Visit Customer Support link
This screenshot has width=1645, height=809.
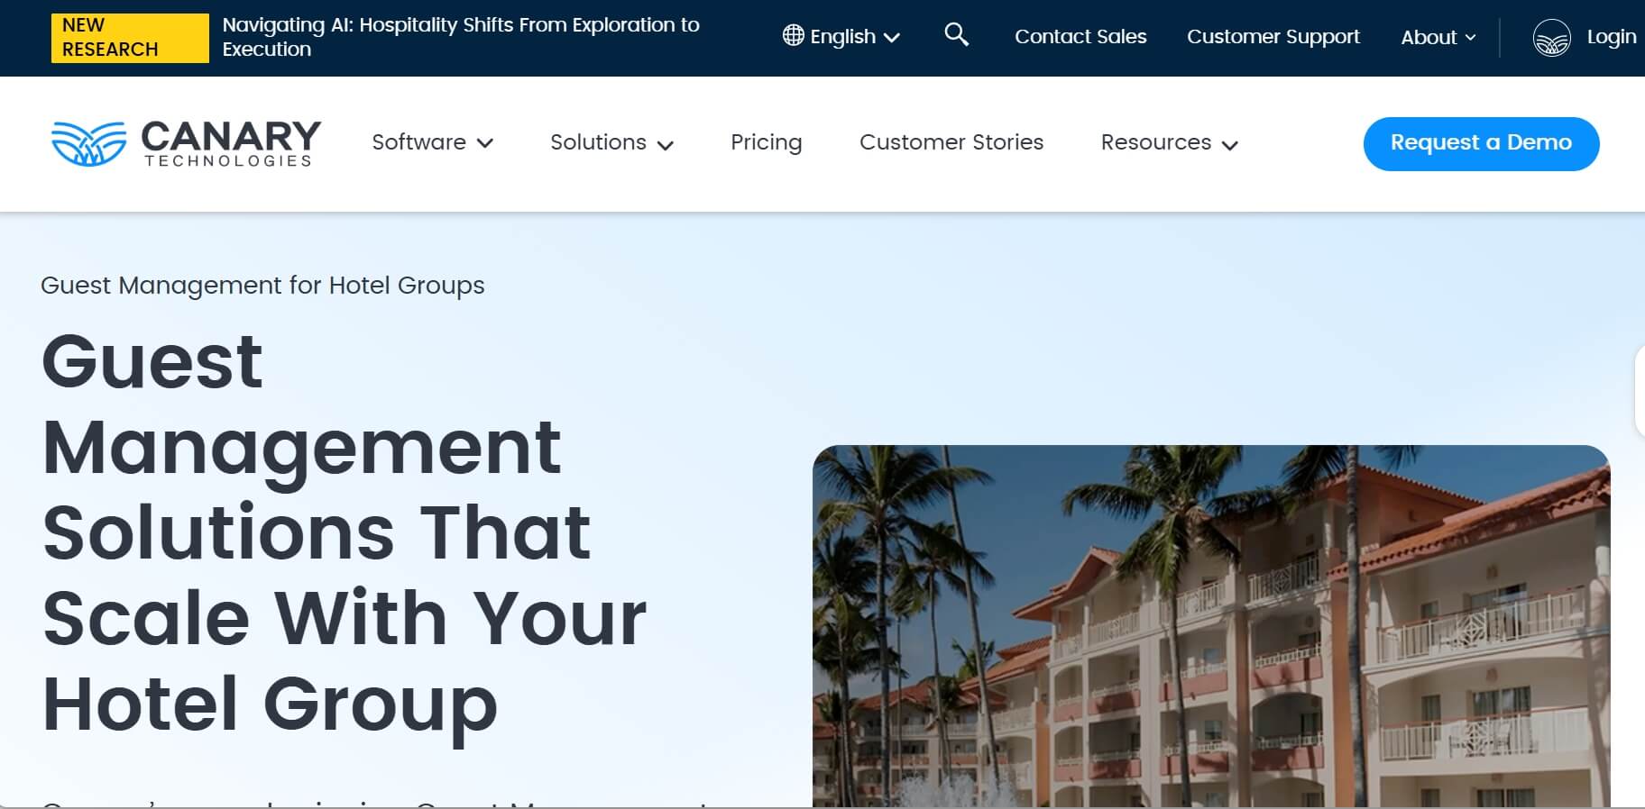[x=1273, y=37]
